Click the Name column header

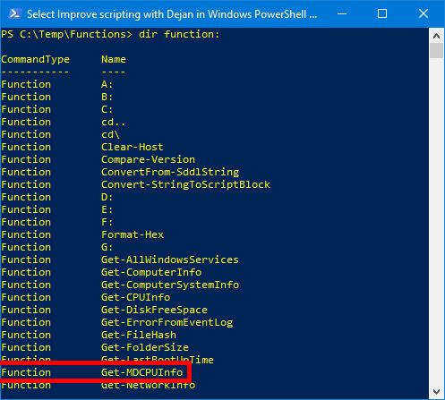tap(114, 59)
